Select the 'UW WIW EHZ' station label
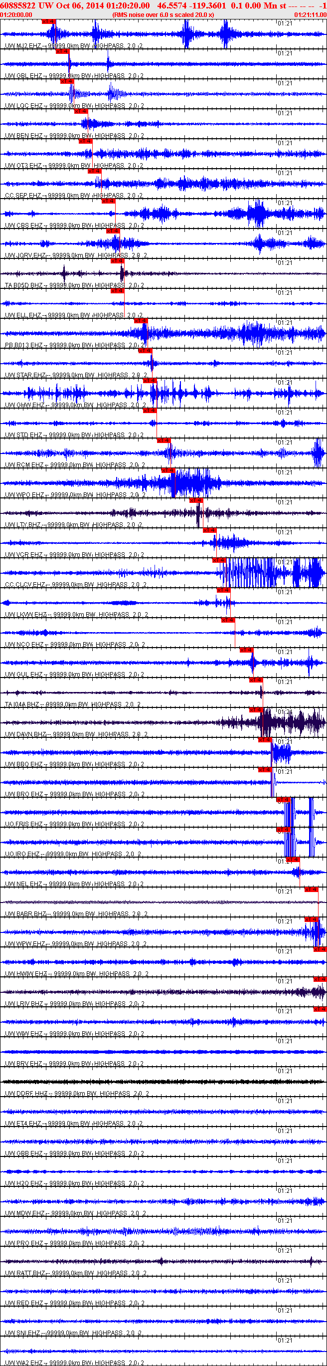This screenshot has height=1366, width=327. 23,1035
